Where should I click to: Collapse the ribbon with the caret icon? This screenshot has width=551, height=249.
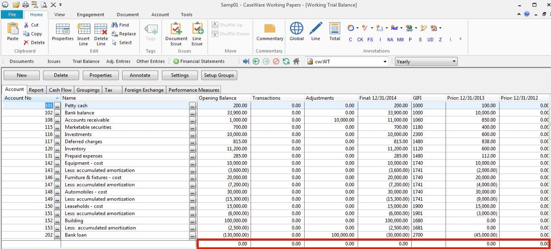tap(519, 14)
